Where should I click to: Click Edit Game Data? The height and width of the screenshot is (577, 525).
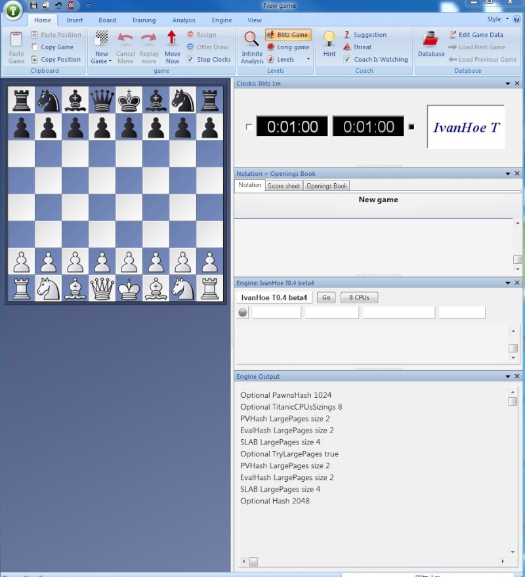(x=476, y=35)
